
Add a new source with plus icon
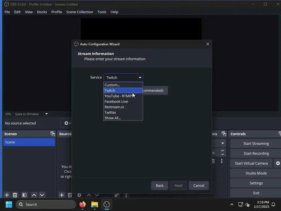(x=62, y=195)
